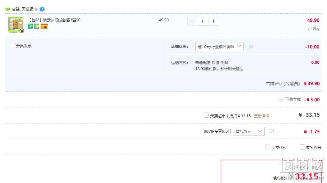This screenshot has width=327, height=183.
Task: Click the 18:00前付款，预计明天送达 delivery note
Action: 219,69
